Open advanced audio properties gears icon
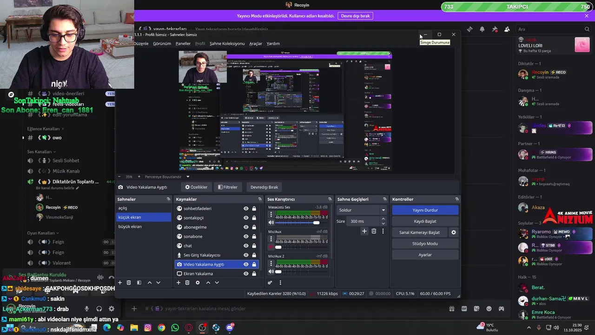The image size is (595, 335). point(270,282)
